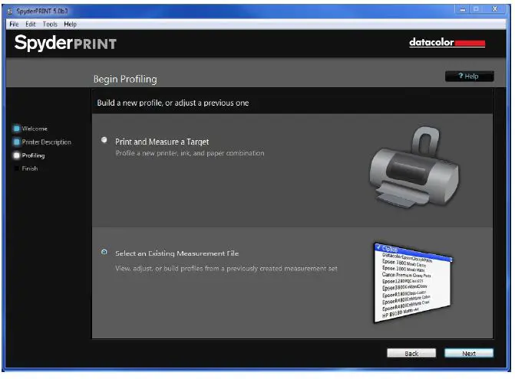Click the SpyderPRINT logo
The height and width of the screenshot is (379, 515).
click(x=65, y=43)
